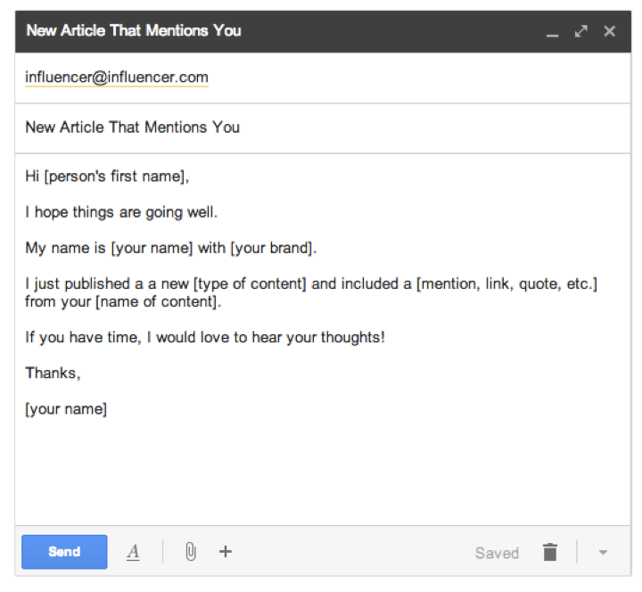This screenshot has width=642, height=592.
Task: Attach a file using the paperclip icon
Action: pyautogui.click(x=190, y=552)
